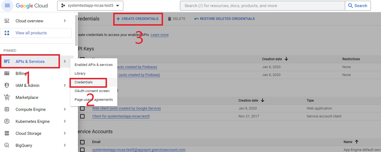Click the Google Cloud logo

[32, 6]
